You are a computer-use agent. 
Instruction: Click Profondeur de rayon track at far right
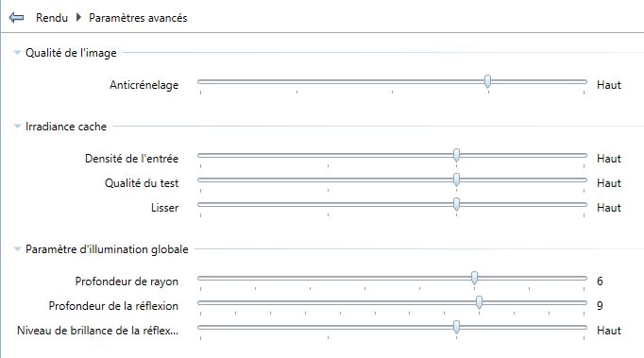[584, 279]
